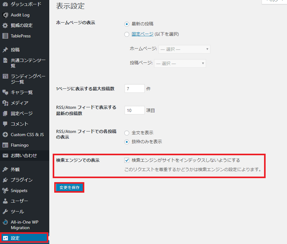Select the 最新の投稿 radio button

coord(127,24)
